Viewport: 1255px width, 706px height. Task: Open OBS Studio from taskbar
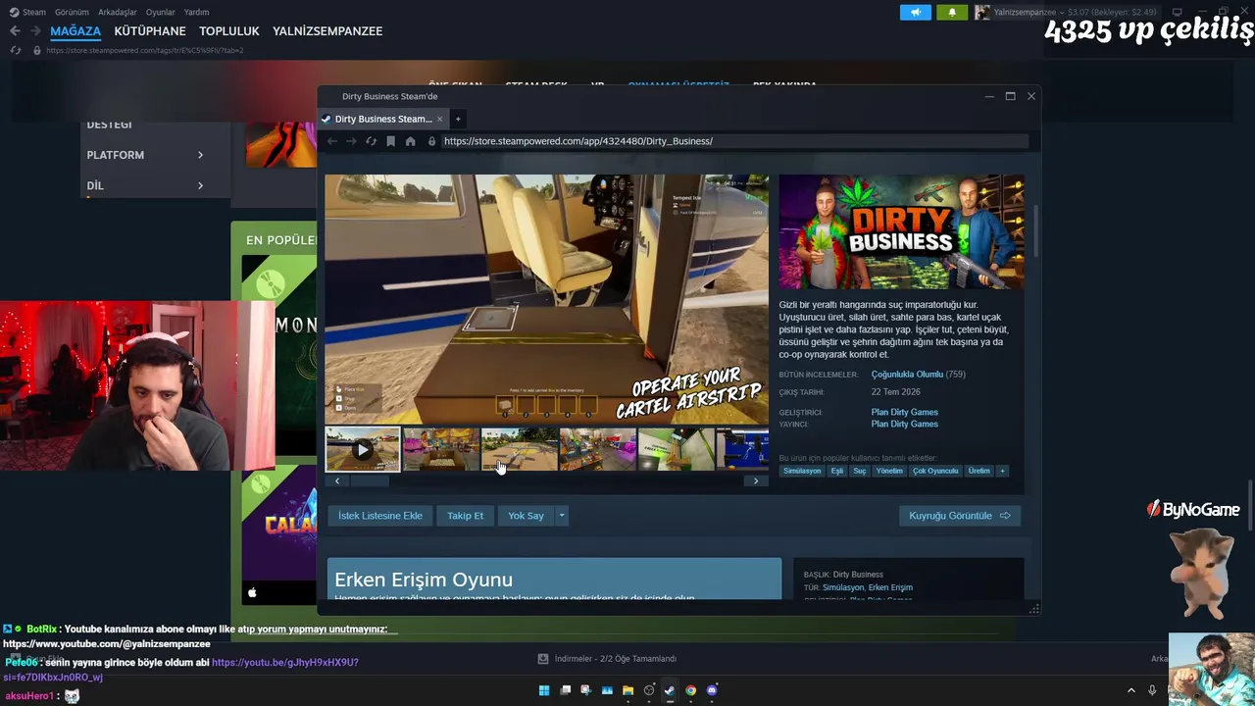pyautogui.click(x=649, y=690)
